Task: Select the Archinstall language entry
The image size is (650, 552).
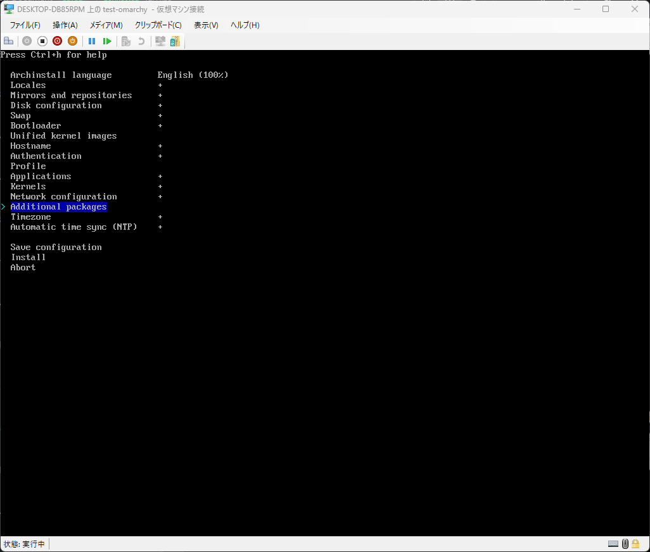Action: tap(61, 75)
